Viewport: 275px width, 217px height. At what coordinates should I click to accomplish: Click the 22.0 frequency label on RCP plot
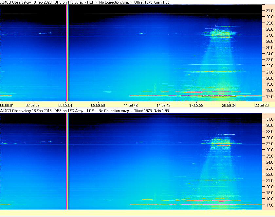coord(270,66)
